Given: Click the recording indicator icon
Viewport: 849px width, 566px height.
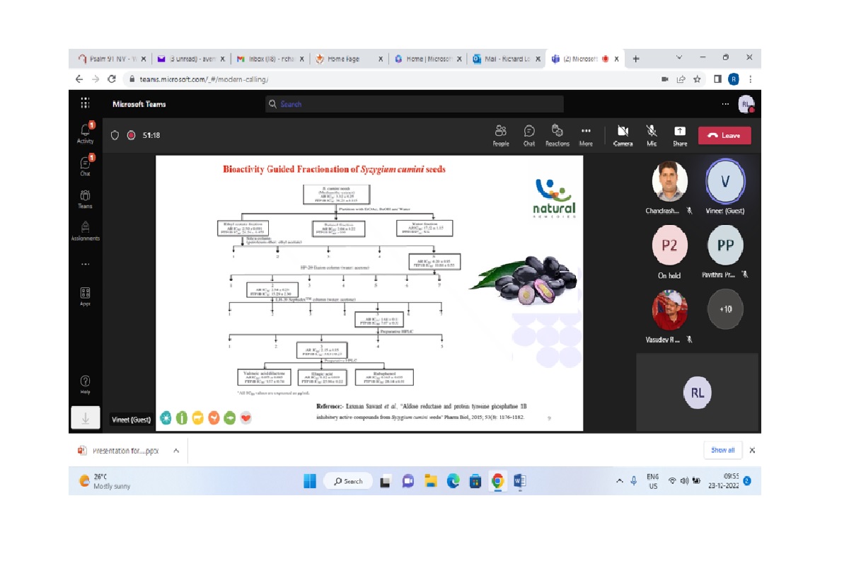Looking at the screenshot, I should (x=131, y=135).
